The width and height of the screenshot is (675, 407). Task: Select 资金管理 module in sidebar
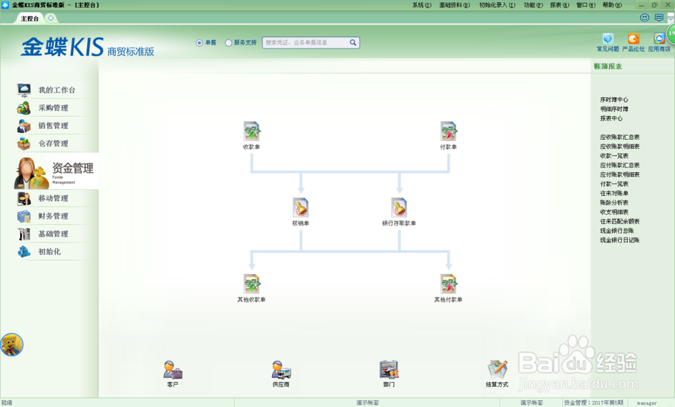click(x=56, y=172)
